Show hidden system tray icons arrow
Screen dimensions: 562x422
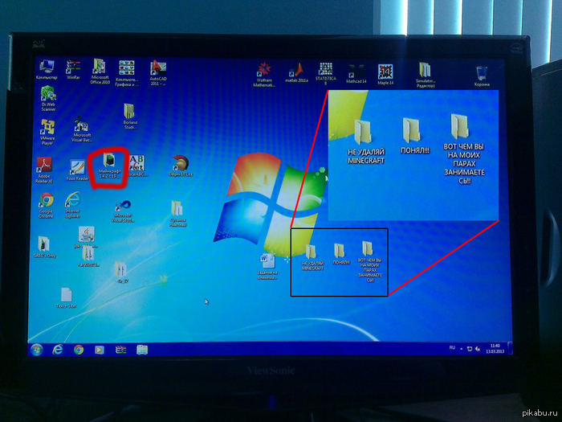pos(460,349)
